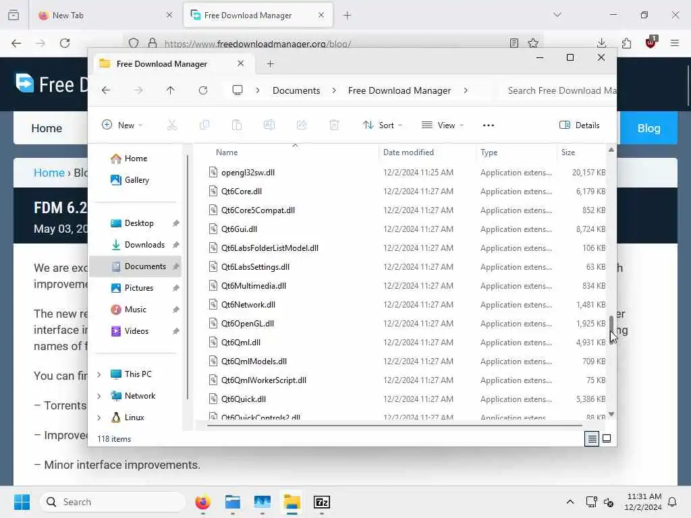Viewport: 691px width, 518px height.
Task: Open 7-Zip from the taskbar
Action: pyautogui.click(x=322, y=502)
